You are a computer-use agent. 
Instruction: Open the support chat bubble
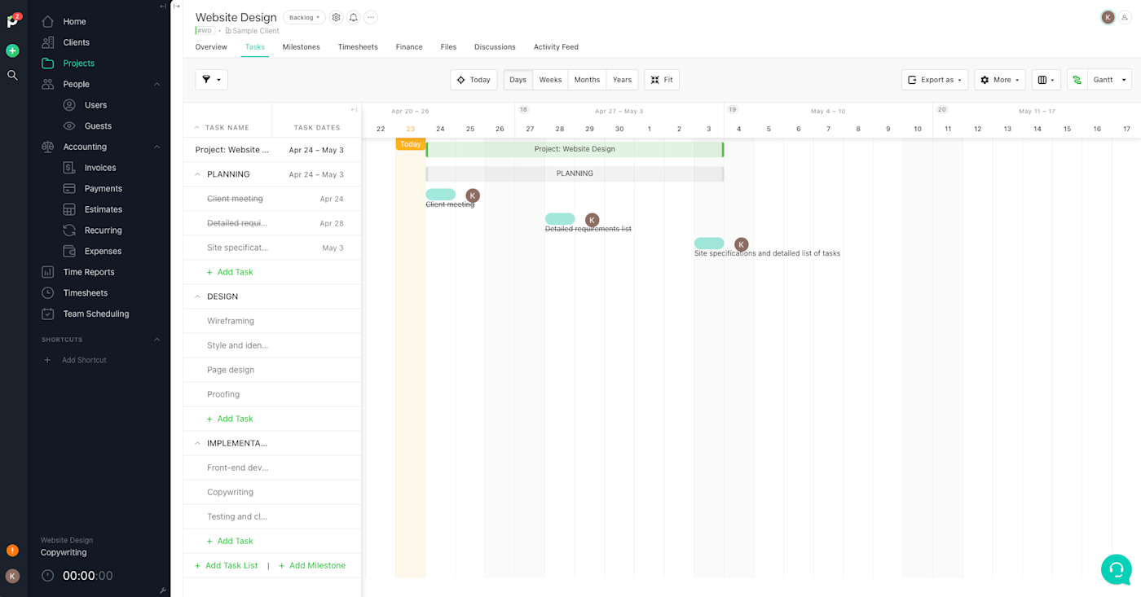(x=1116, y=569)
